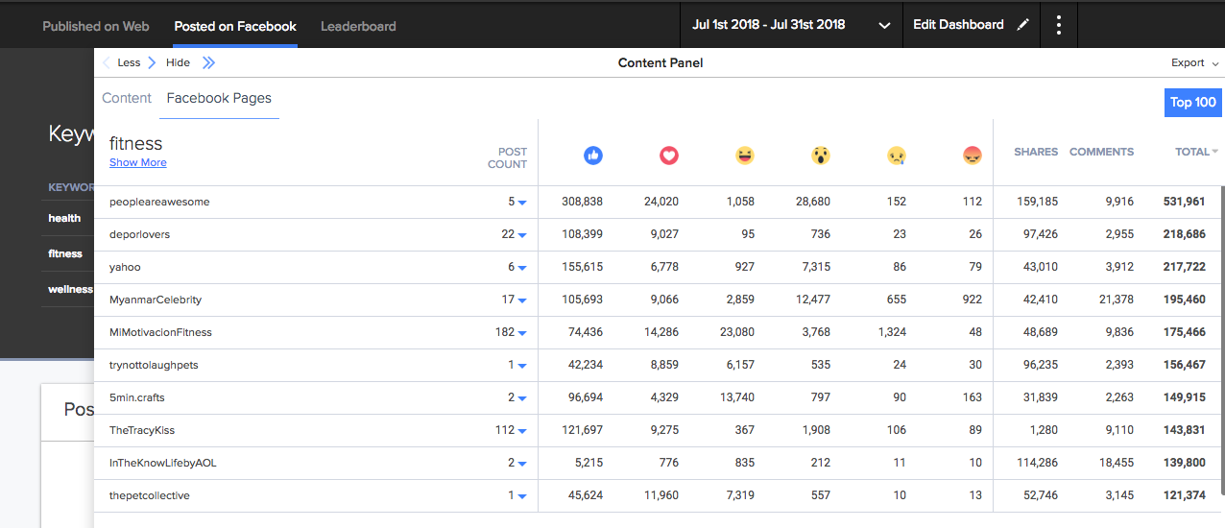Click the Wow surprised reaction icon
This screenshot has width=1225, height=528.
tap(821, 155)
